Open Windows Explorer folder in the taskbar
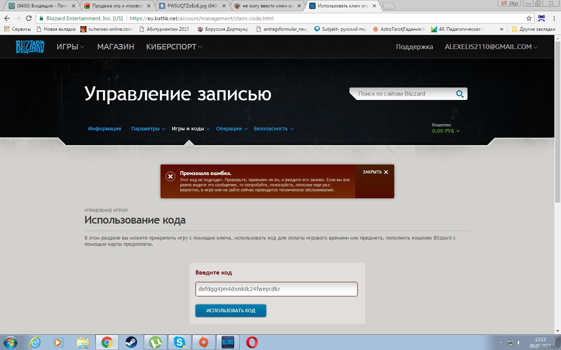 pyautogui.click(x=83, y=342)
